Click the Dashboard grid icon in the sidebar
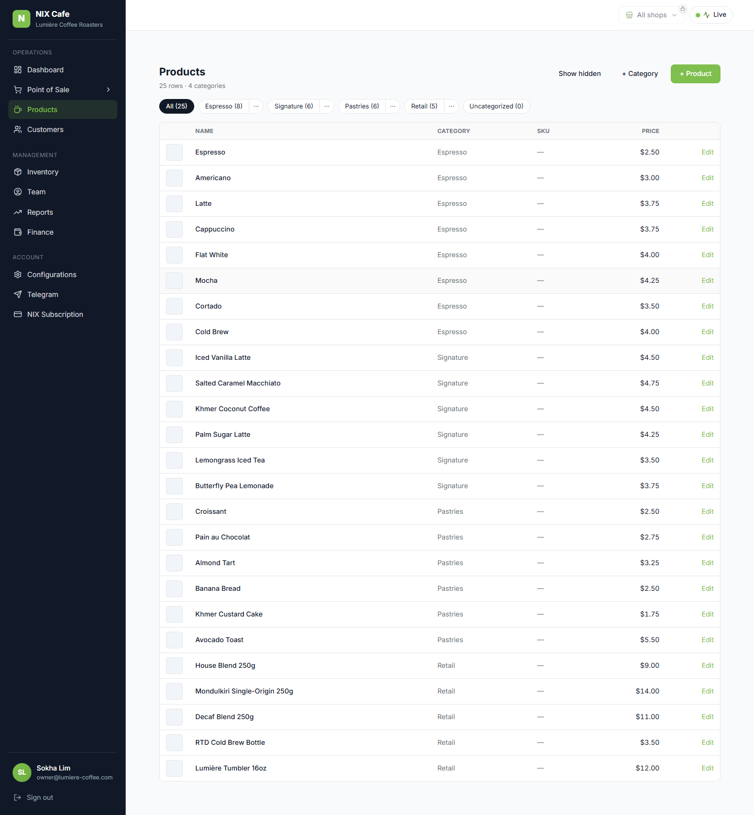Screen dimensions: 754x815 click(18, 70)
